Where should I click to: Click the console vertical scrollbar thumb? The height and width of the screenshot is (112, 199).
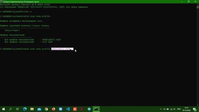click(198, 7)
